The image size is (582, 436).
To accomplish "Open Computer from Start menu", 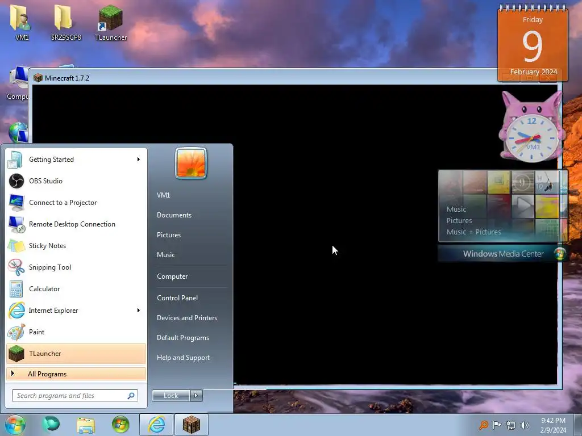I will tap(172, 276).
